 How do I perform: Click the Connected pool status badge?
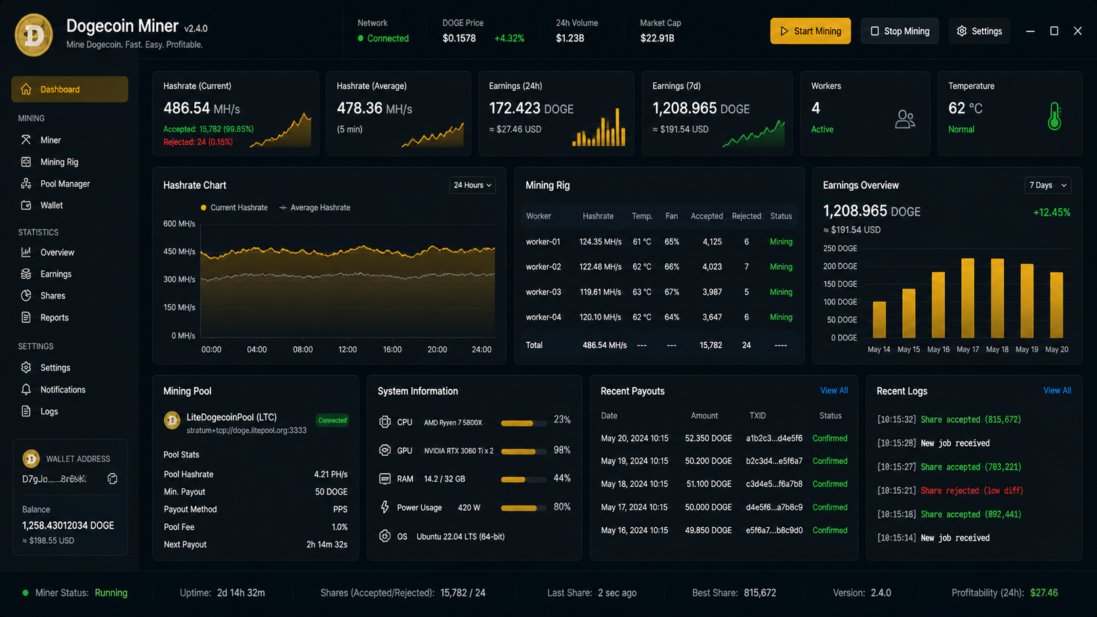click(x=333, y=420)
